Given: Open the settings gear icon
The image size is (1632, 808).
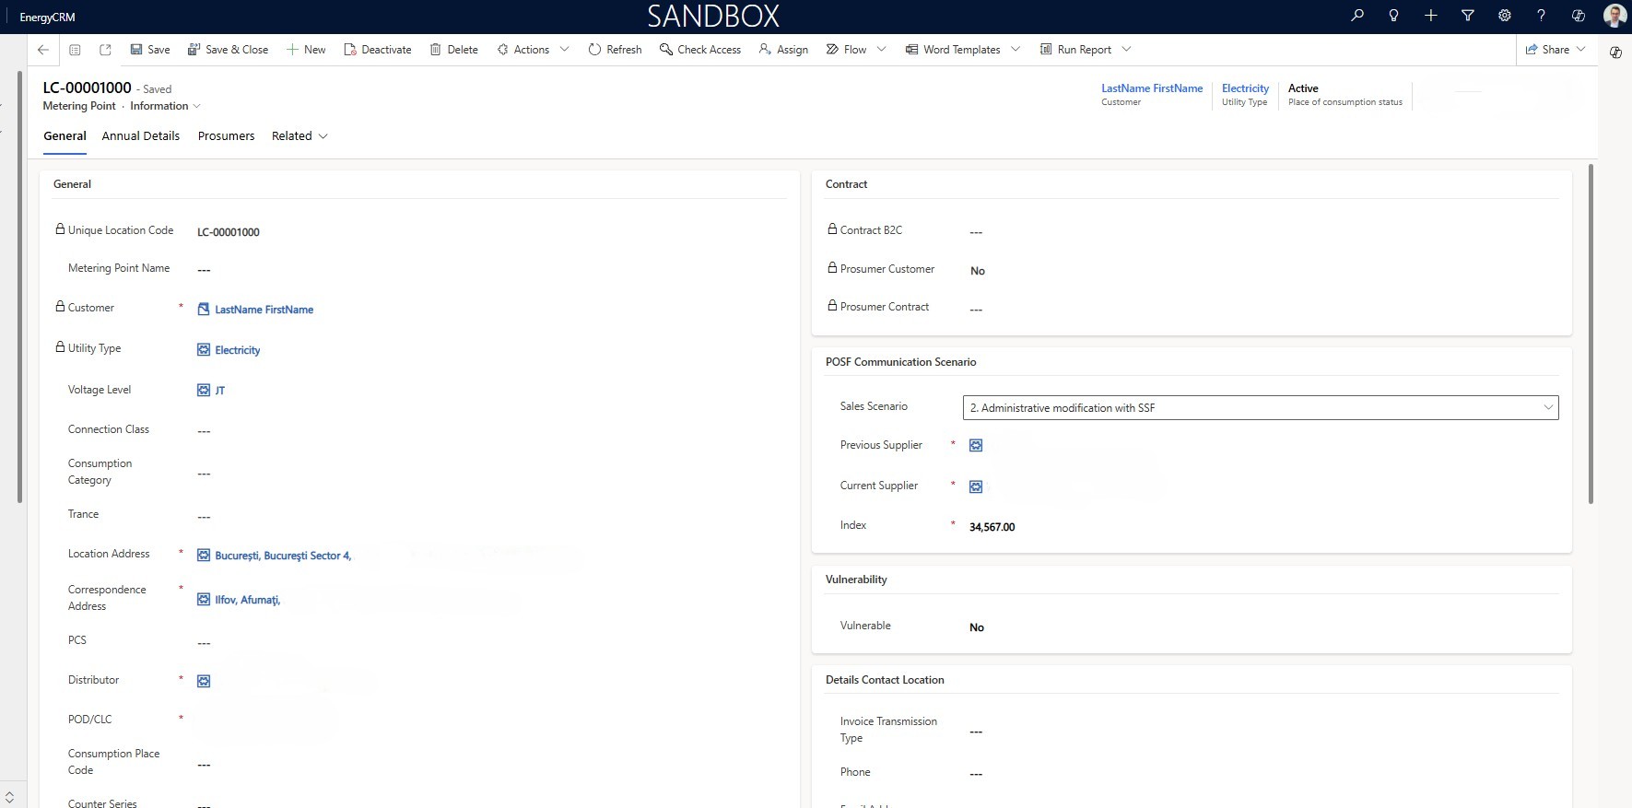Looking at the screenshot, I should (1505, 16).
